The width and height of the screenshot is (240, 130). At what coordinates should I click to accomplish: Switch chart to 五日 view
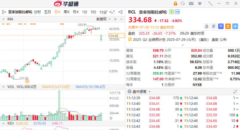pos(47,12)
